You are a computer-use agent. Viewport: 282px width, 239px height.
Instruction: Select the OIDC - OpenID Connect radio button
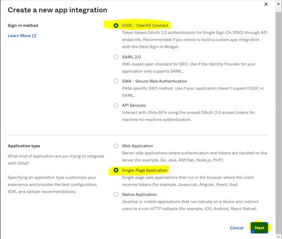tap(116, 26)
